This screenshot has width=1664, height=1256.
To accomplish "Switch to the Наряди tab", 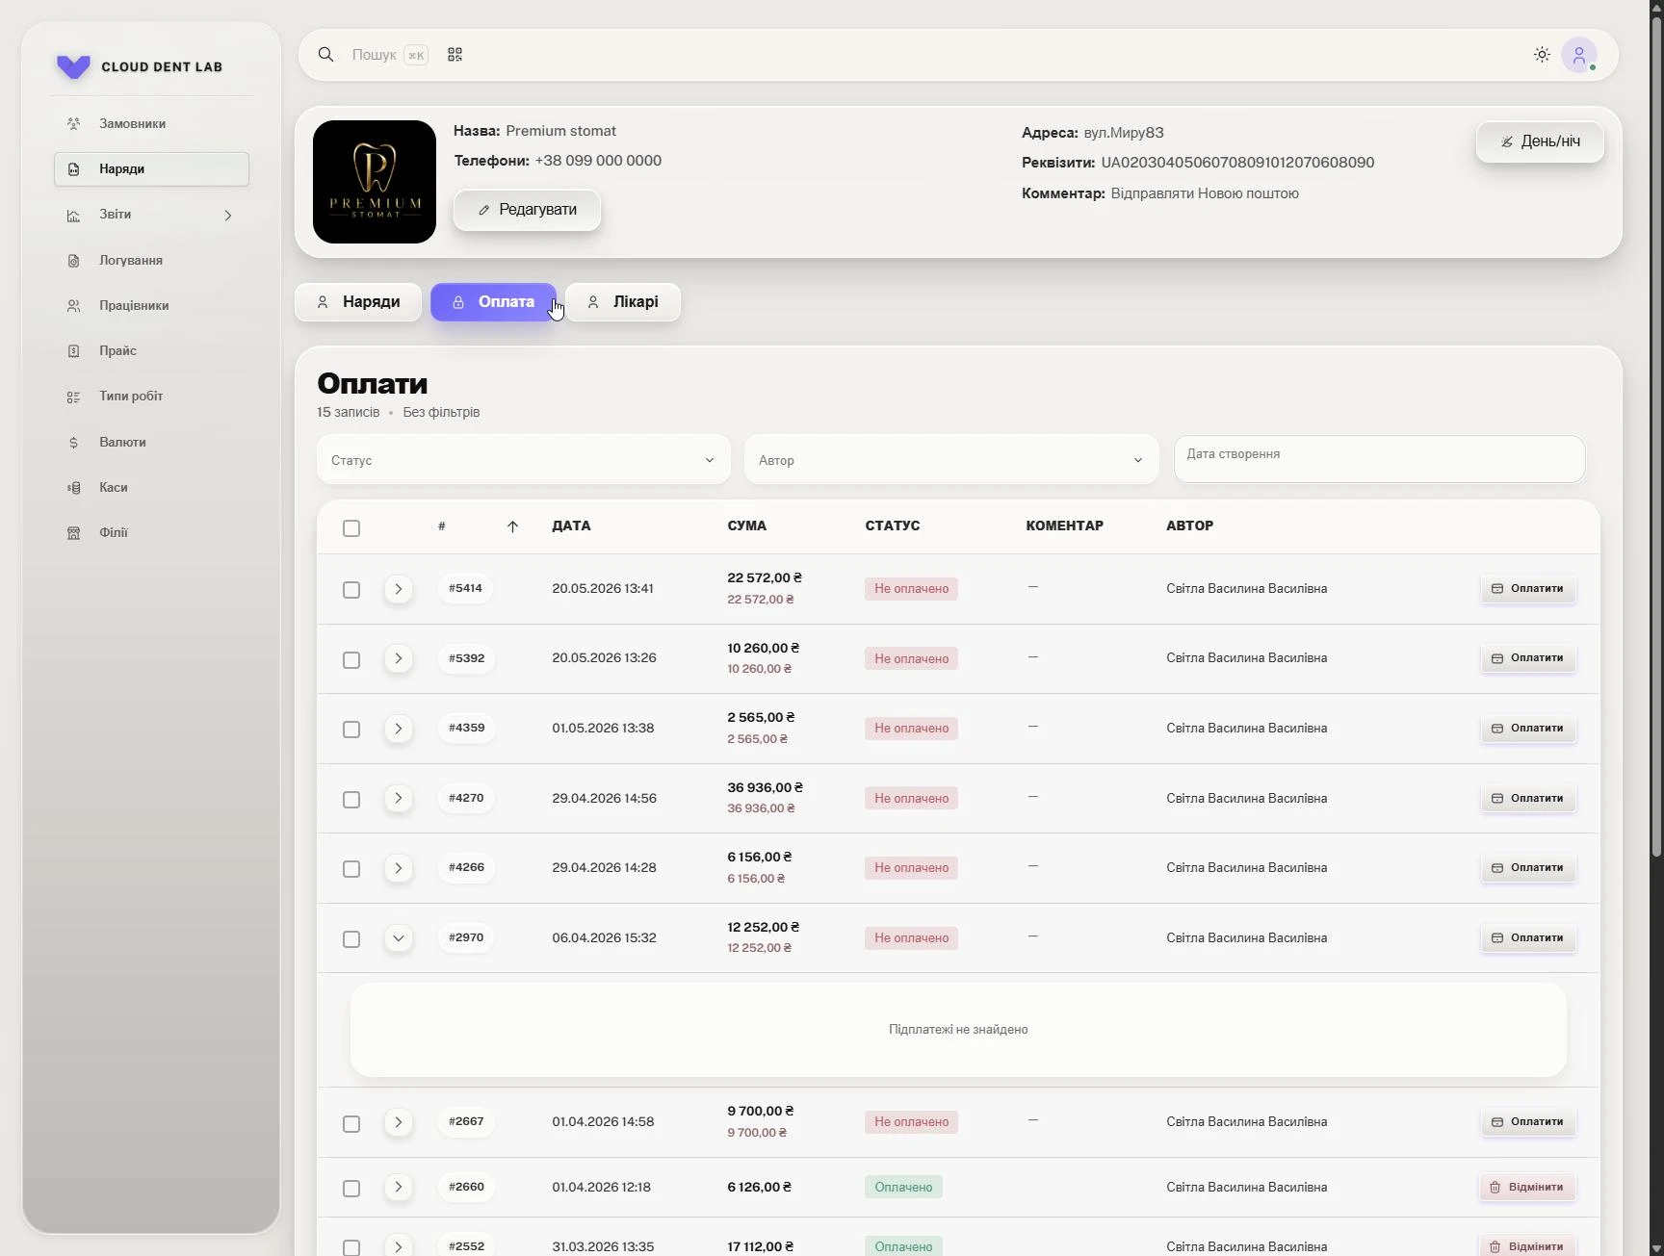I will pyautogui.click(x=358, y=302).
